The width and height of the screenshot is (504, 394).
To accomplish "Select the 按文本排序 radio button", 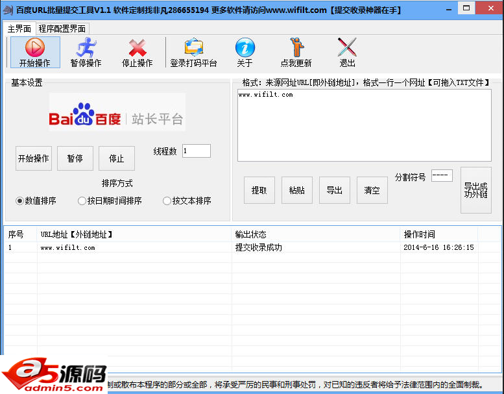I will [187, 201].
